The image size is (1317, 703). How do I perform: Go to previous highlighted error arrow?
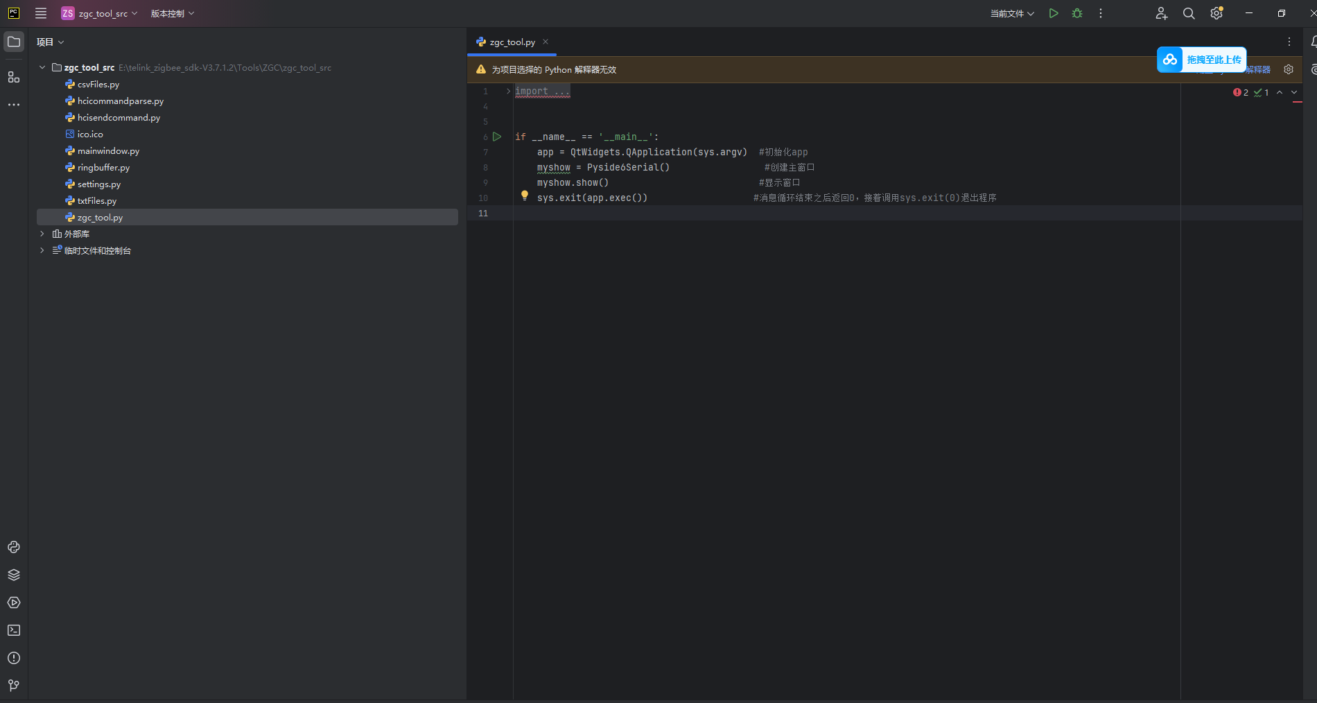pos(1280,92)
